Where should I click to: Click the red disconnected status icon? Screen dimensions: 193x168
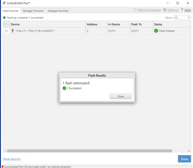pyautogui.click(x=2, y=166)
